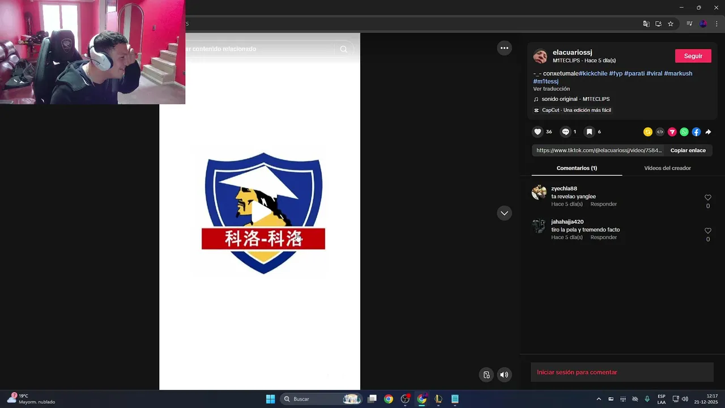Screen dimensions: 725x408
Task: Open the Chrome profile avatar
Action: pos(703,24)
